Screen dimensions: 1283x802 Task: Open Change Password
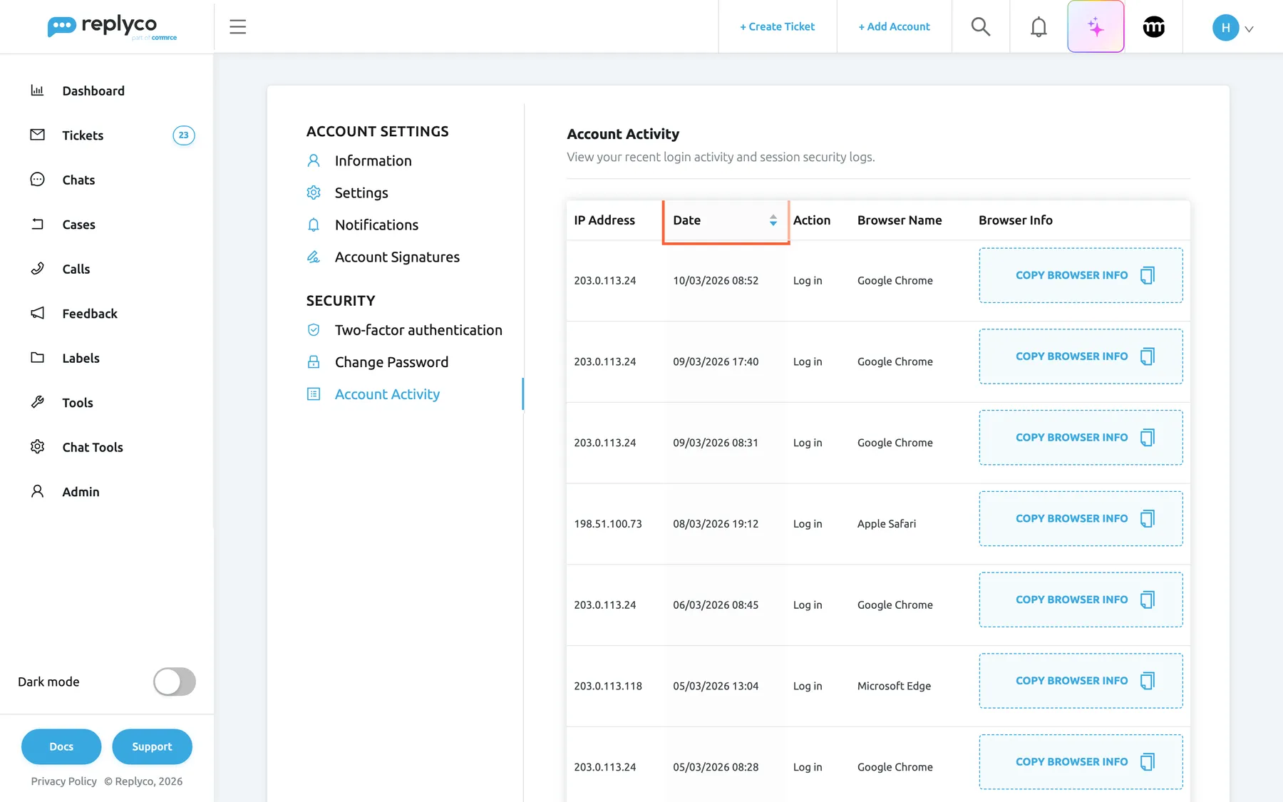point(391,362)
